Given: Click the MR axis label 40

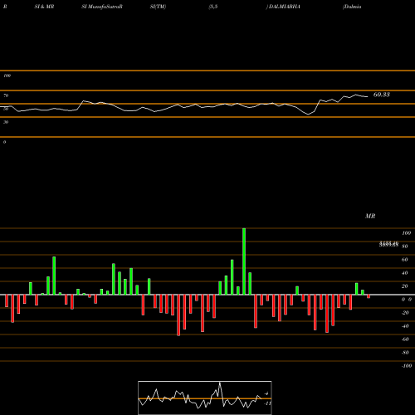Looking at the screenshot, I should point(404,273).
